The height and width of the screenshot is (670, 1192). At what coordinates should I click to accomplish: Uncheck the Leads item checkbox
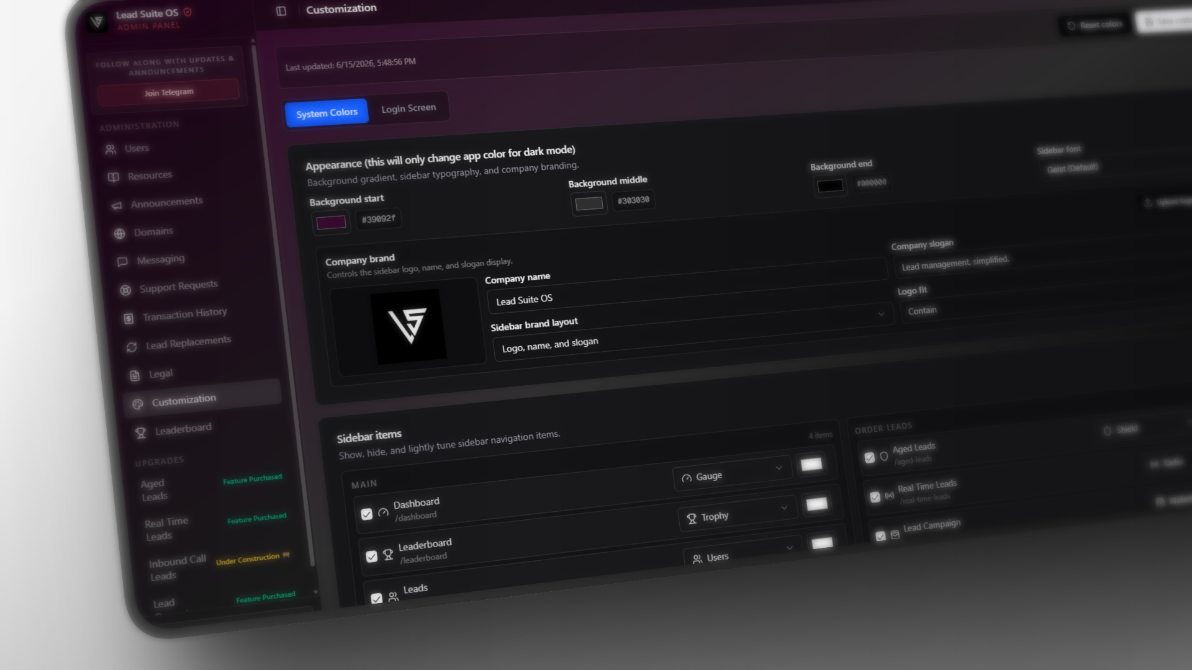coord(376,598)
